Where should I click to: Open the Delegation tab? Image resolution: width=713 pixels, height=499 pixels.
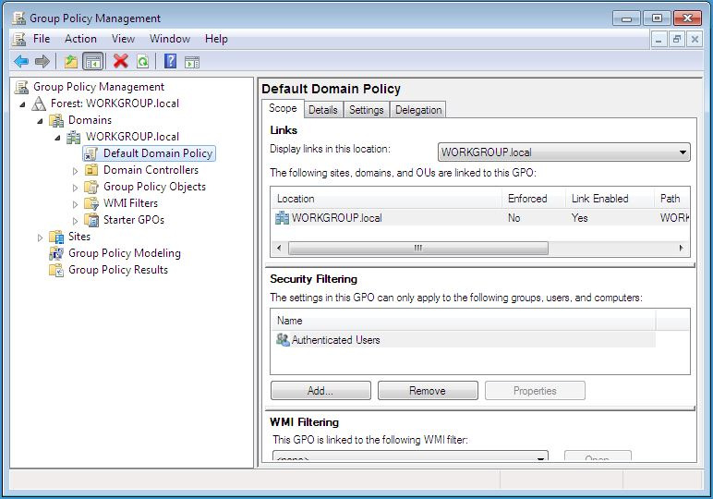point(418,110)
